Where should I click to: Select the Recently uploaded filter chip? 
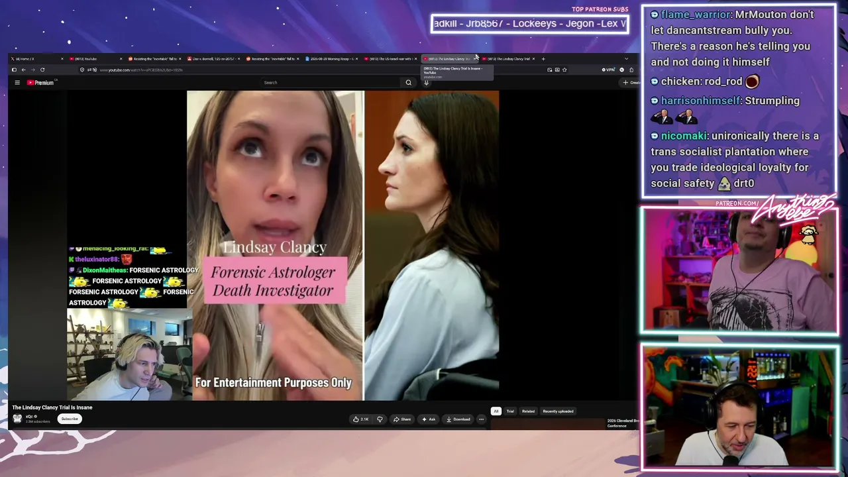point(558,411)
